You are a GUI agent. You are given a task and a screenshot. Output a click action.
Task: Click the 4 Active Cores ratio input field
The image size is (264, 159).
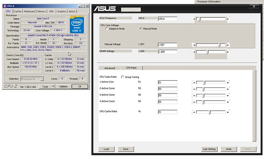(x=167, y=102)
